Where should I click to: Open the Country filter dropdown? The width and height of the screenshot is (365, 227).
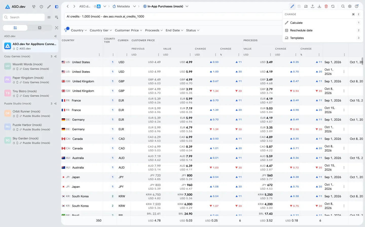point(79,30)
